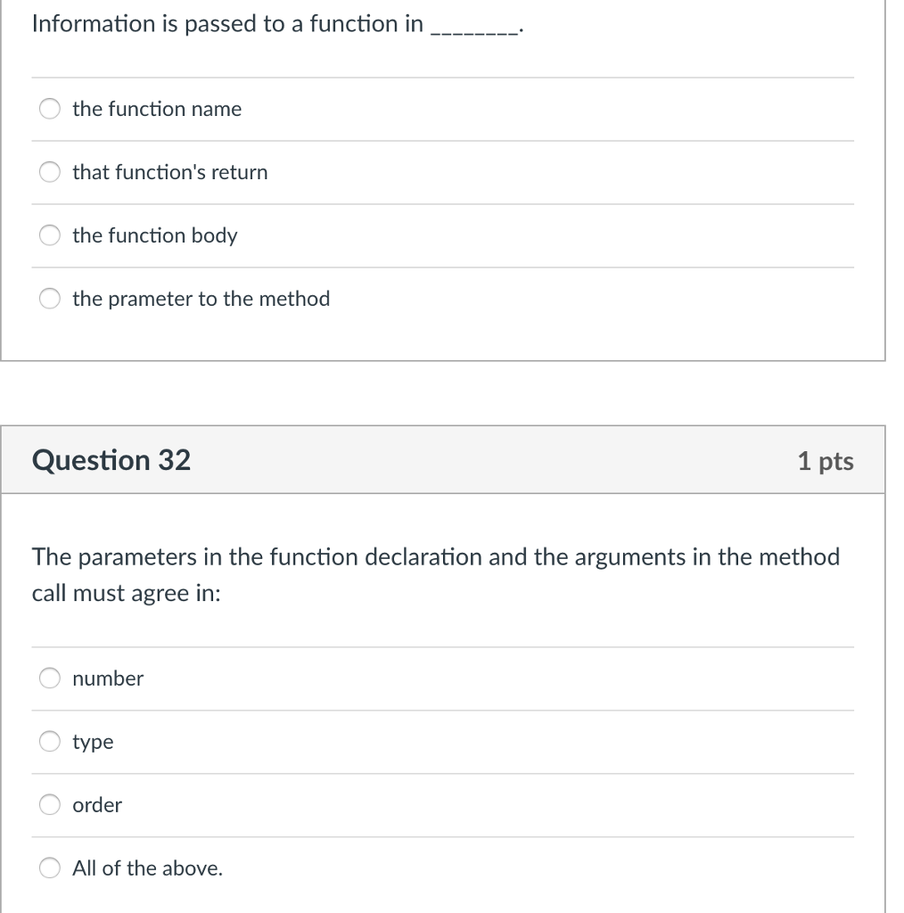
Task: Select the "order" radio button
Action: pos(49,804)
